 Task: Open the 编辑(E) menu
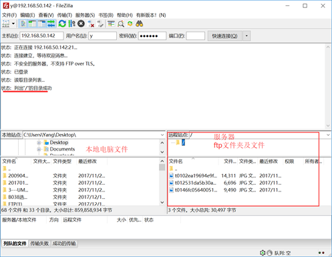(x=27, y=15)
